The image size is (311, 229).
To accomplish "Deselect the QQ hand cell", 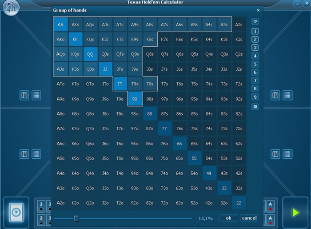I will point(90,54).
